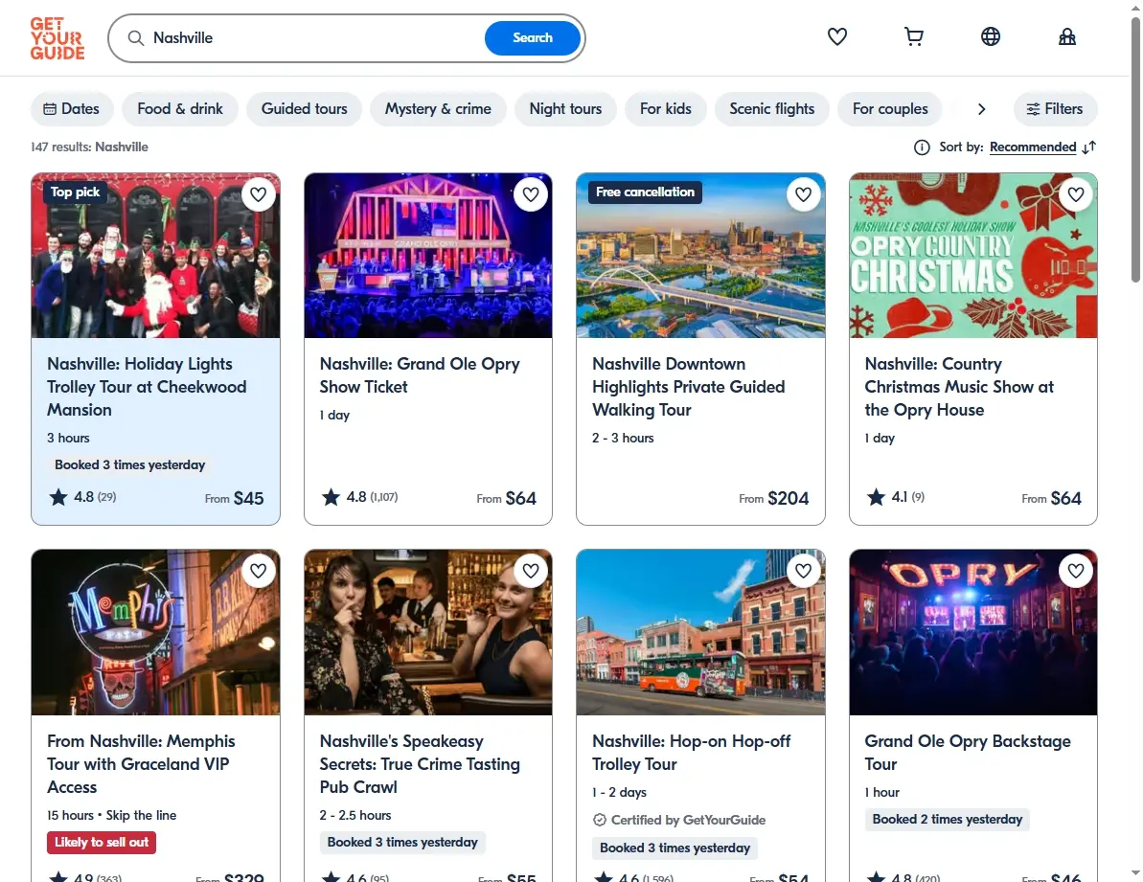Click the Certified by GetYourGuide text
The height and width of the screenshot is (882, 1143).
[688, 820]
